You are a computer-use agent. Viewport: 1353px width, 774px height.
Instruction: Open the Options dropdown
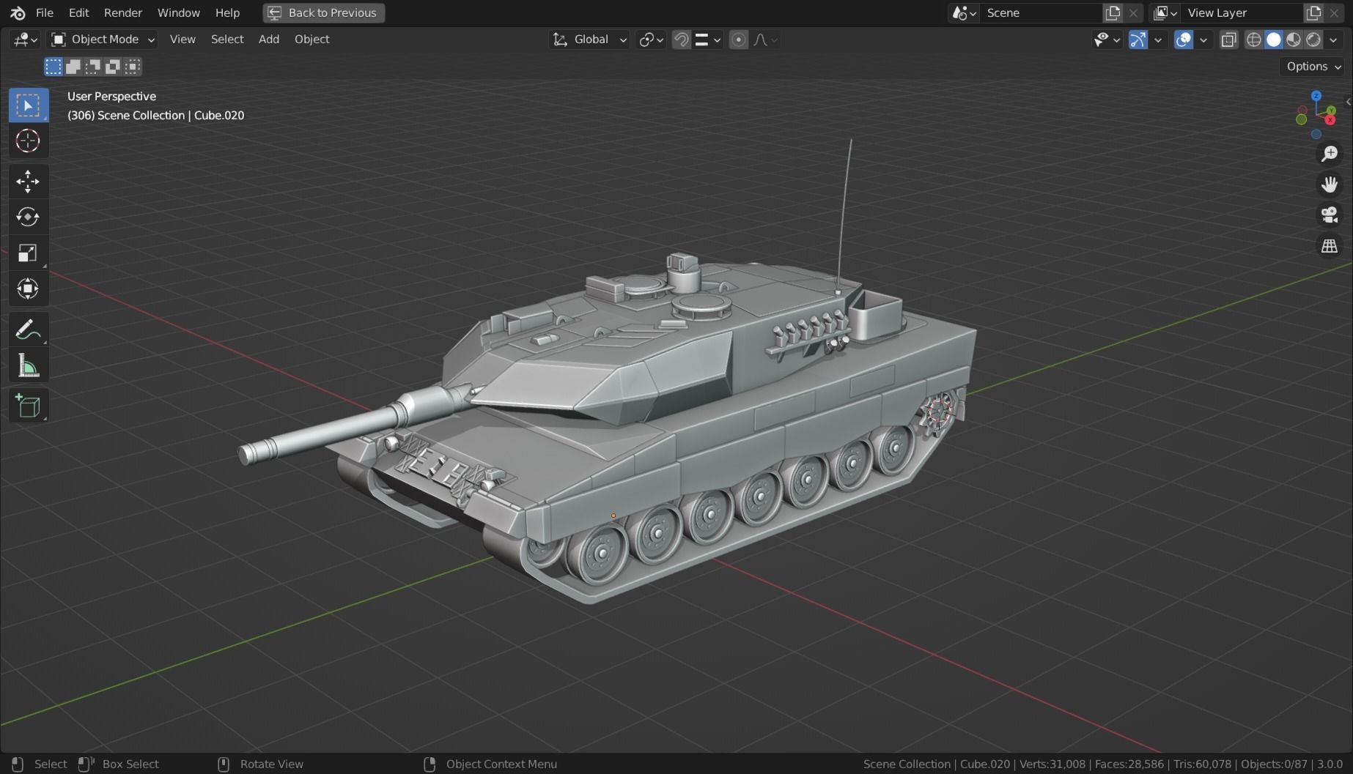point(1313,67)
